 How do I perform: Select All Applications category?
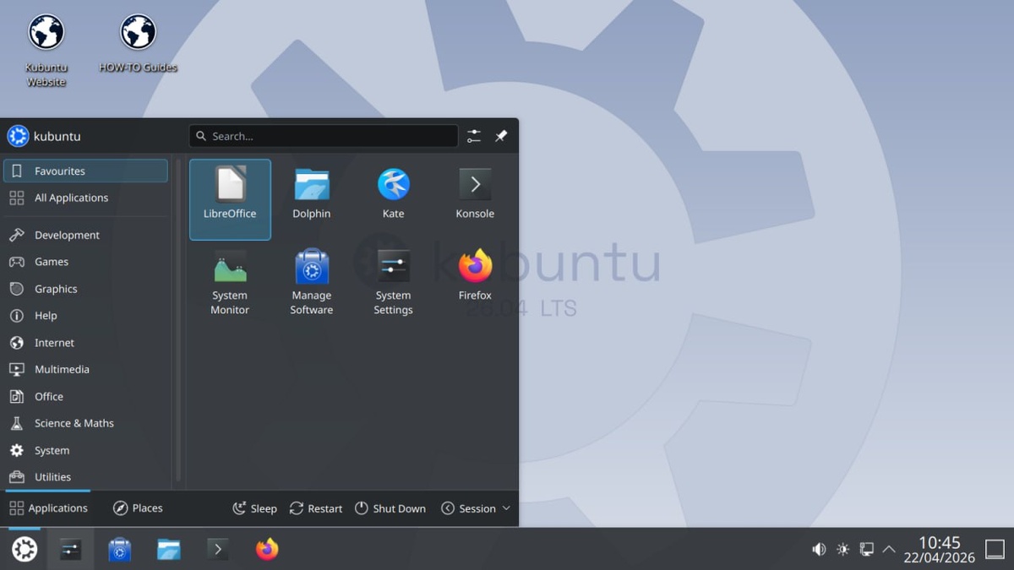[x=86, y=198]
